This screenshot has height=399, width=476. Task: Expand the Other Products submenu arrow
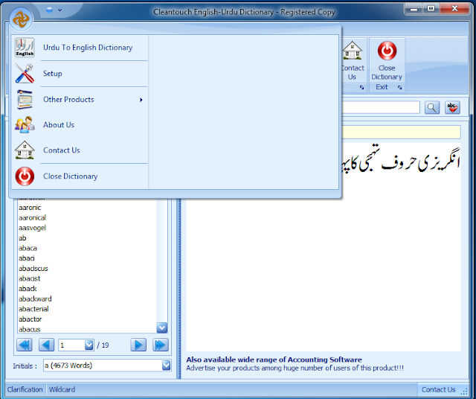tap(141, 100)
